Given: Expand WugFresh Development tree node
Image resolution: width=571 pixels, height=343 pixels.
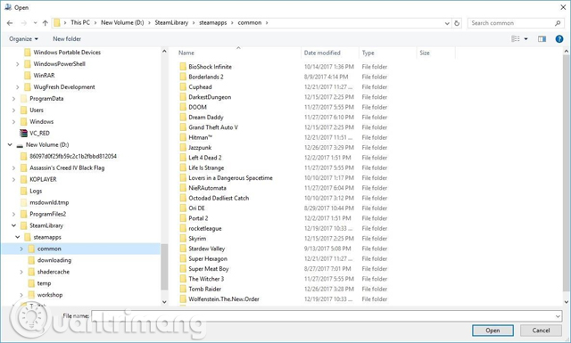Looking at the screenshot, I should click(x=17, y=87).
